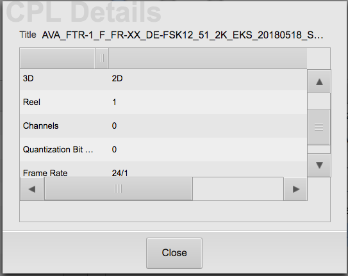This screenshot has width=348, height=276.
Task: Select the Reel row
Action: coord(163,102)
